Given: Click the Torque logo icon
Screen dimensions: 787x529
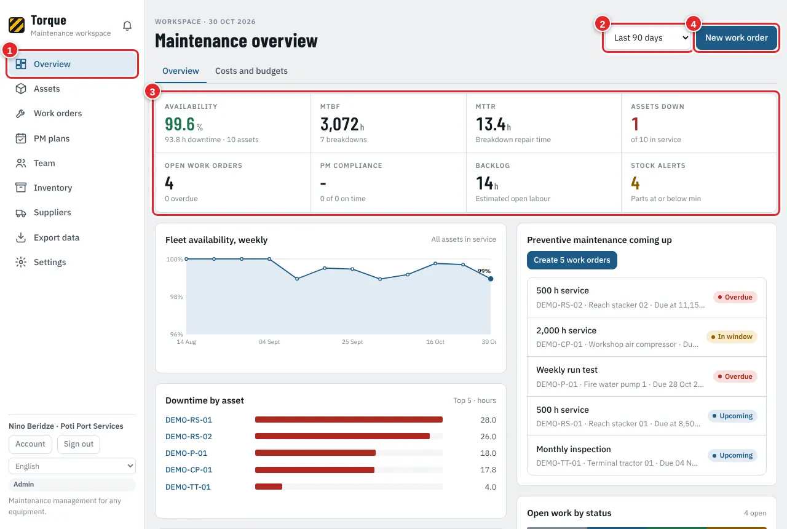Looking at the screenshot, I should point(17,25).
